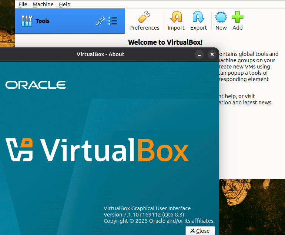Create a New virtual machine

221,21
